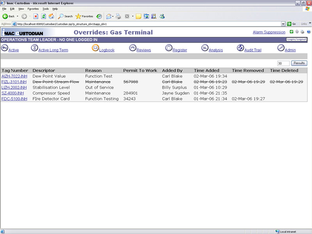This screenshot has height=234, width=312.
Task: Click the Register clipboard icon
Action: 168,48
